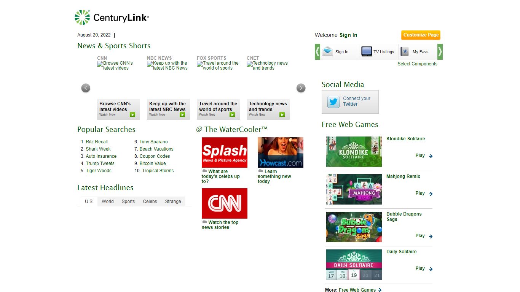Click the envelope Sign In mail icon
520x292 pixels.
327,51
